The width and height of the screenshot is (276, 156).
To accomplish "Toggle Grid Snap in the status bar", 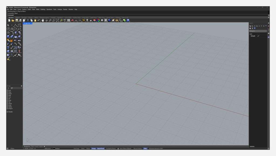I will coord(76,149).
